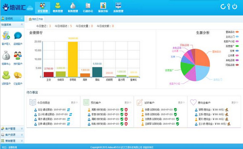Reject first 预约客户 row with red X

pos(126,110)
